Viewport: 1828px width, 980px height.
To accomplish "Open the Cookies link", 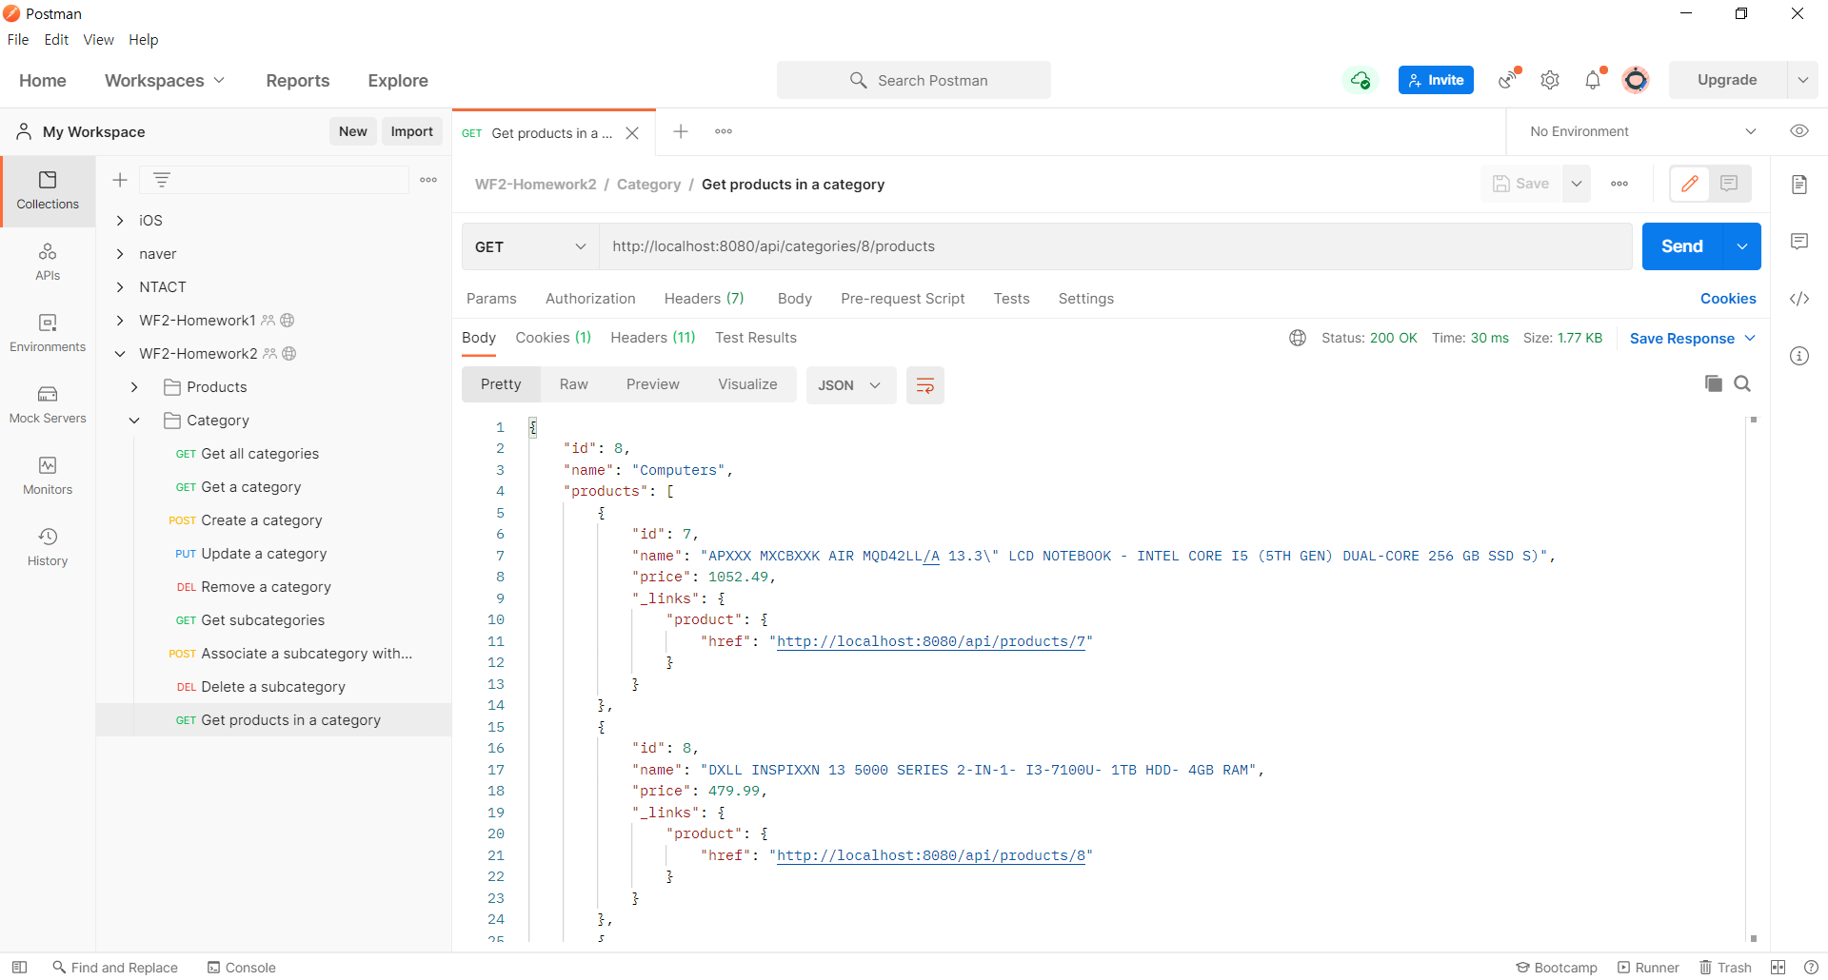I will (1728, 299).
